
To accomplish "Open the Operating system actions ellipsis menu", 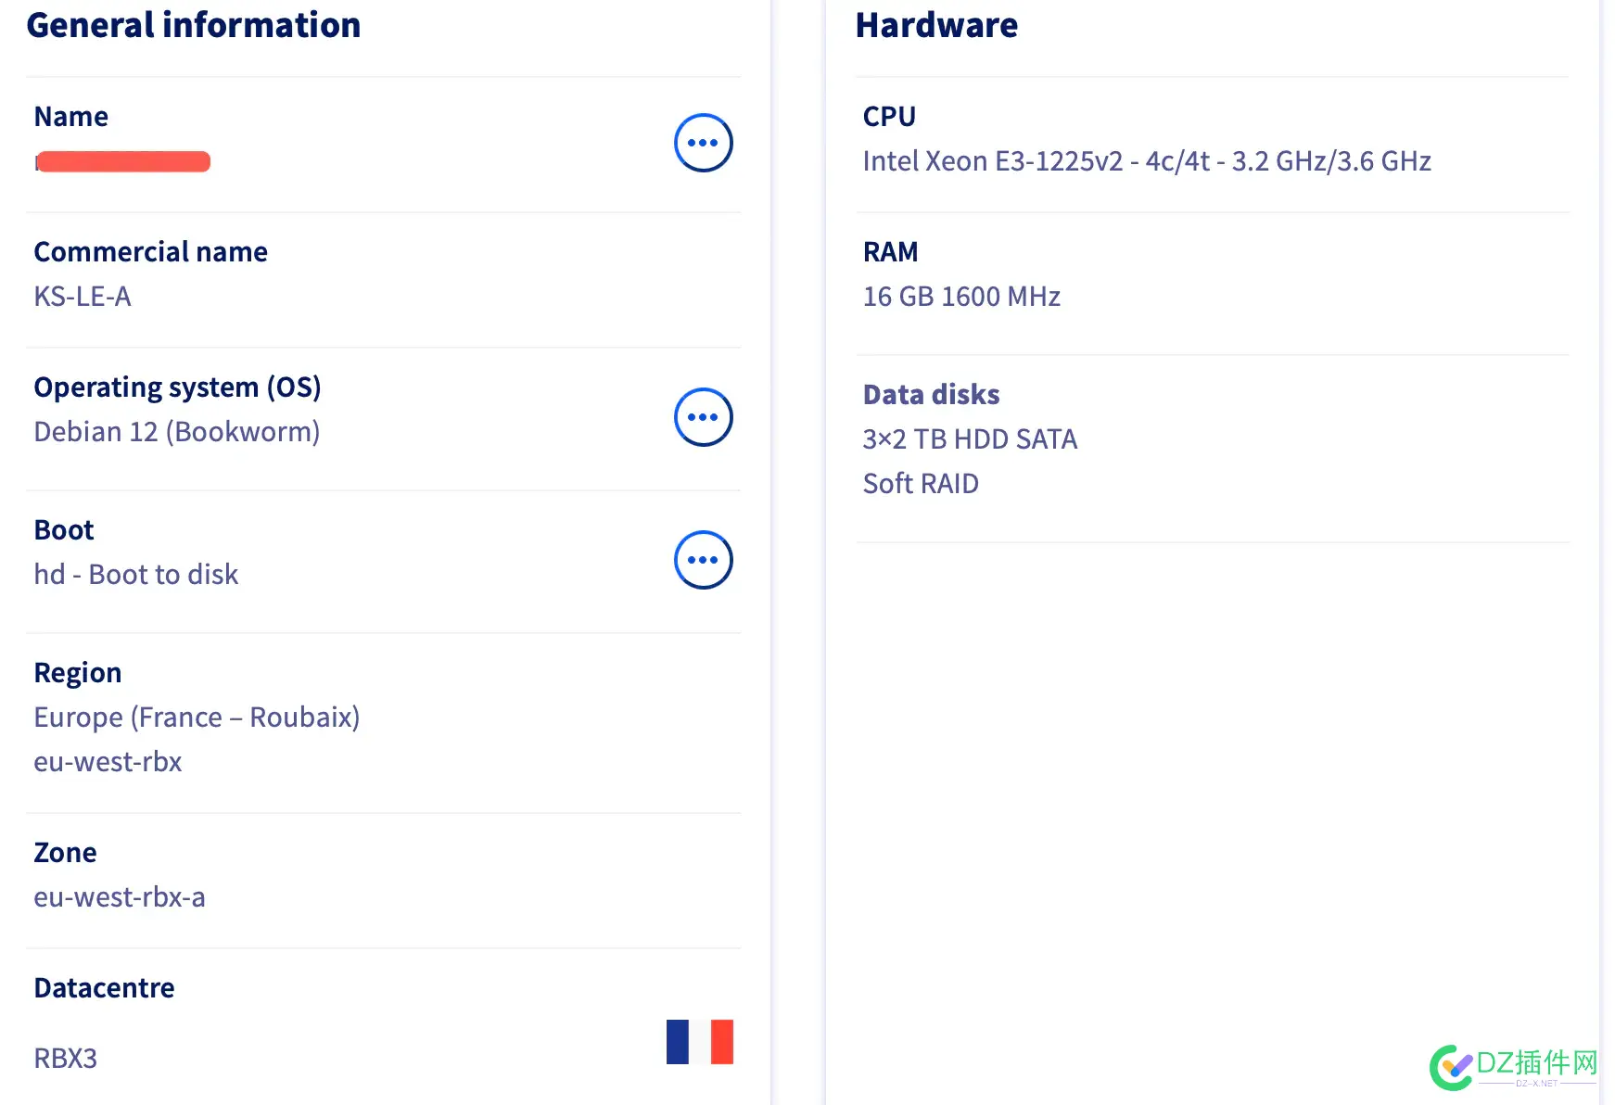I will click(x=703, y=417).
